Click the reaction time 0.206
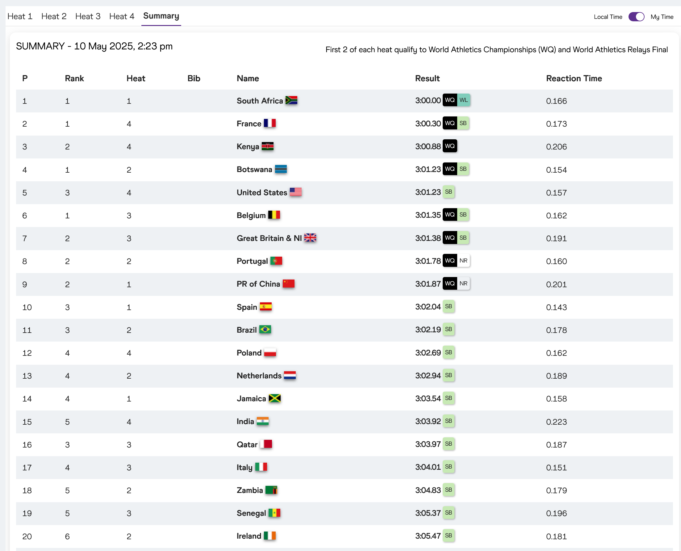This screenshot has width=681, height=551. point(556,147)
